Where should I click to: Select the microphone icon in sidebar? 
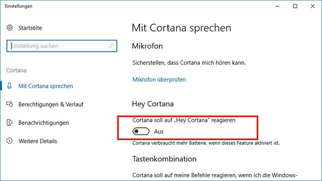9,86
